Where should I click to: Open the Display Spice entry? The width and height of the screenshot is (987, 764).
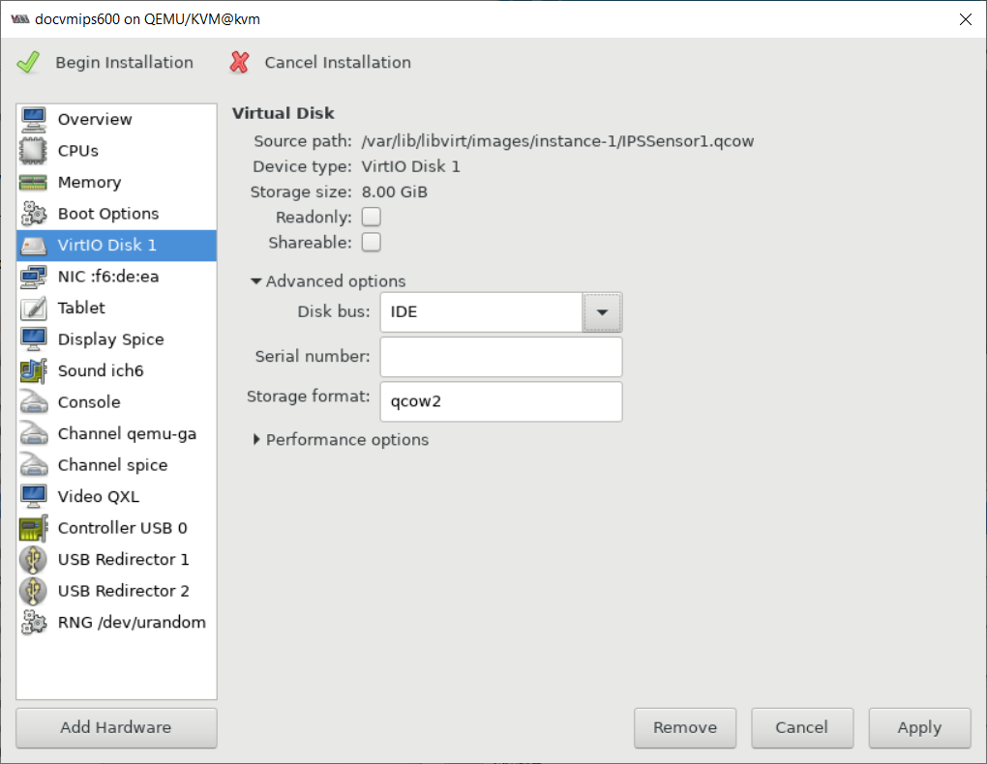click(116, 339)
